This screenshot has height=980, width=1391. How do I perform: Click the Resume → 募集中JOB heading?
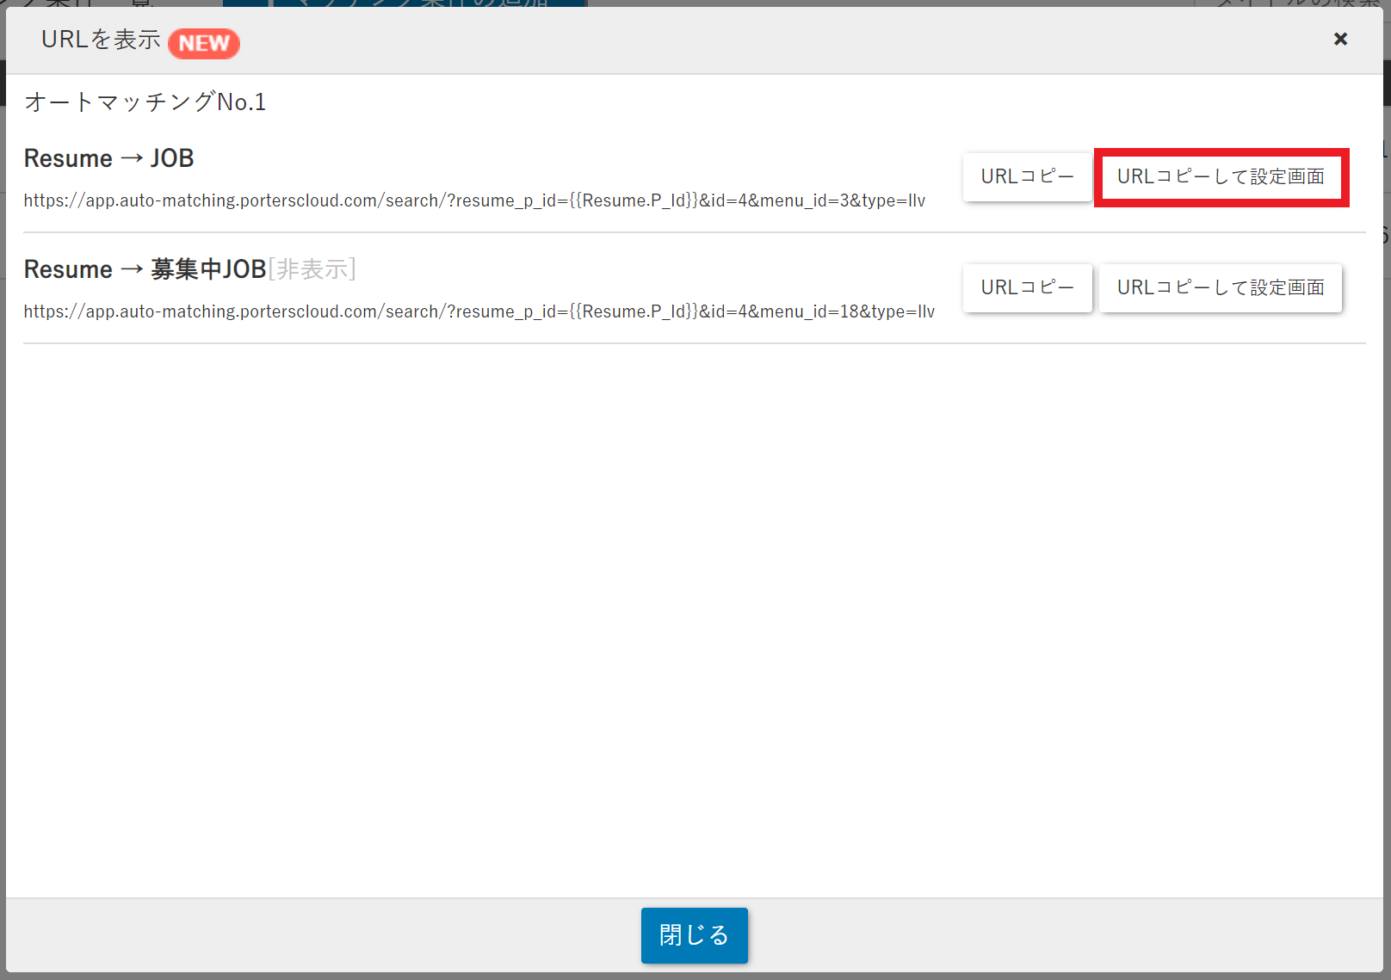click(x=145, y=269)
